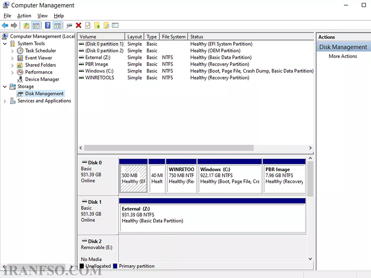Collapse the System Tools tree node
Image resolution: width=371 pixels, height=278 pixels.
[5, 44]
